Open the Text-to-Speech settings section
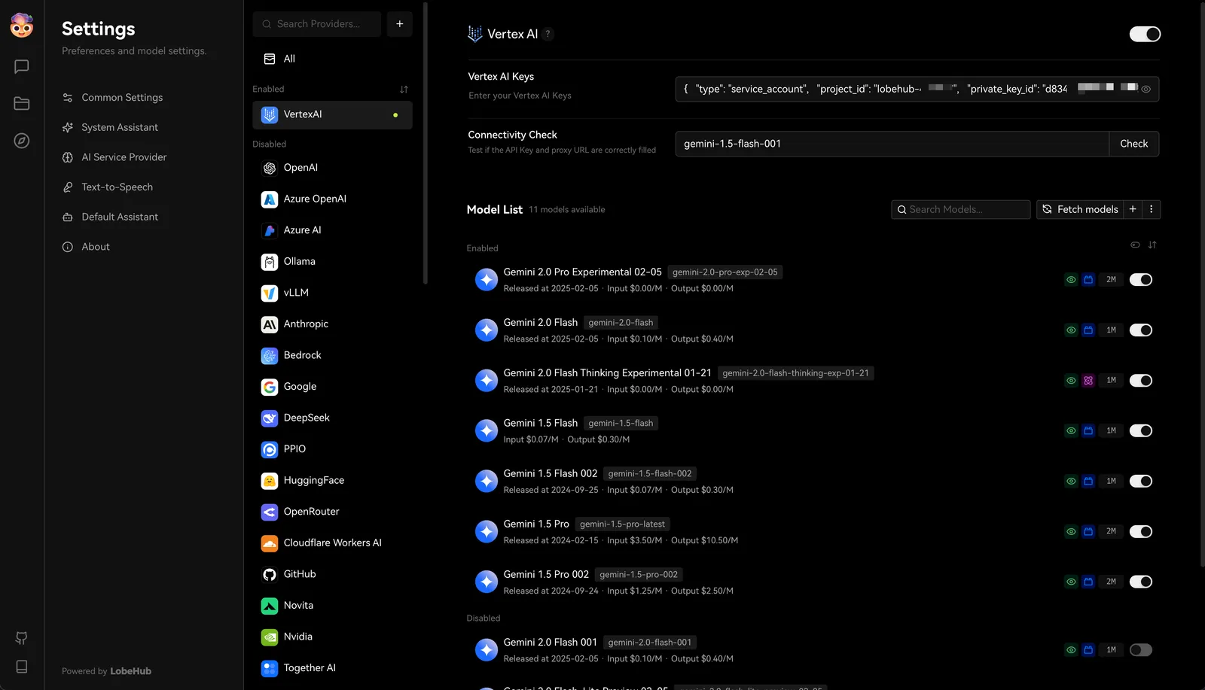This screenshot has height=690, width=1205. (118, 187)
